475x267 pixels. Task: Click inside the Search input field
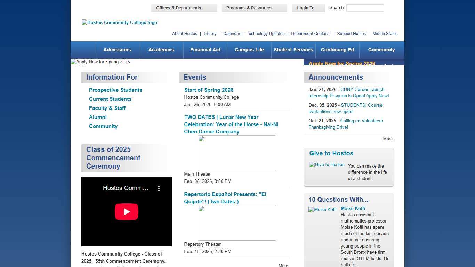coord(365,8)
